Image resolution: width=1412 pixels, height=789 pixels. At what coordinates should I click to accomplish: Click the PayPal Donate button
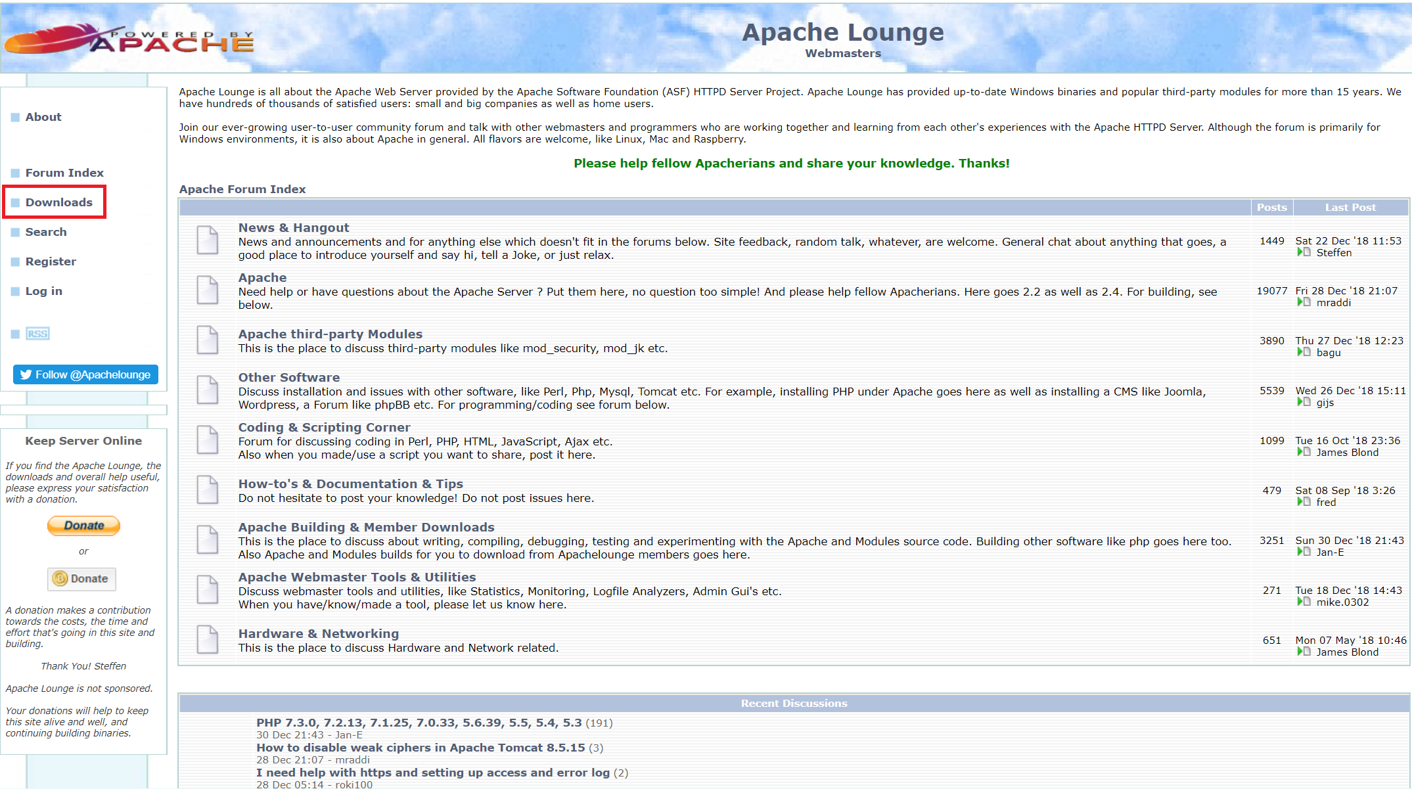click(83, 526)
